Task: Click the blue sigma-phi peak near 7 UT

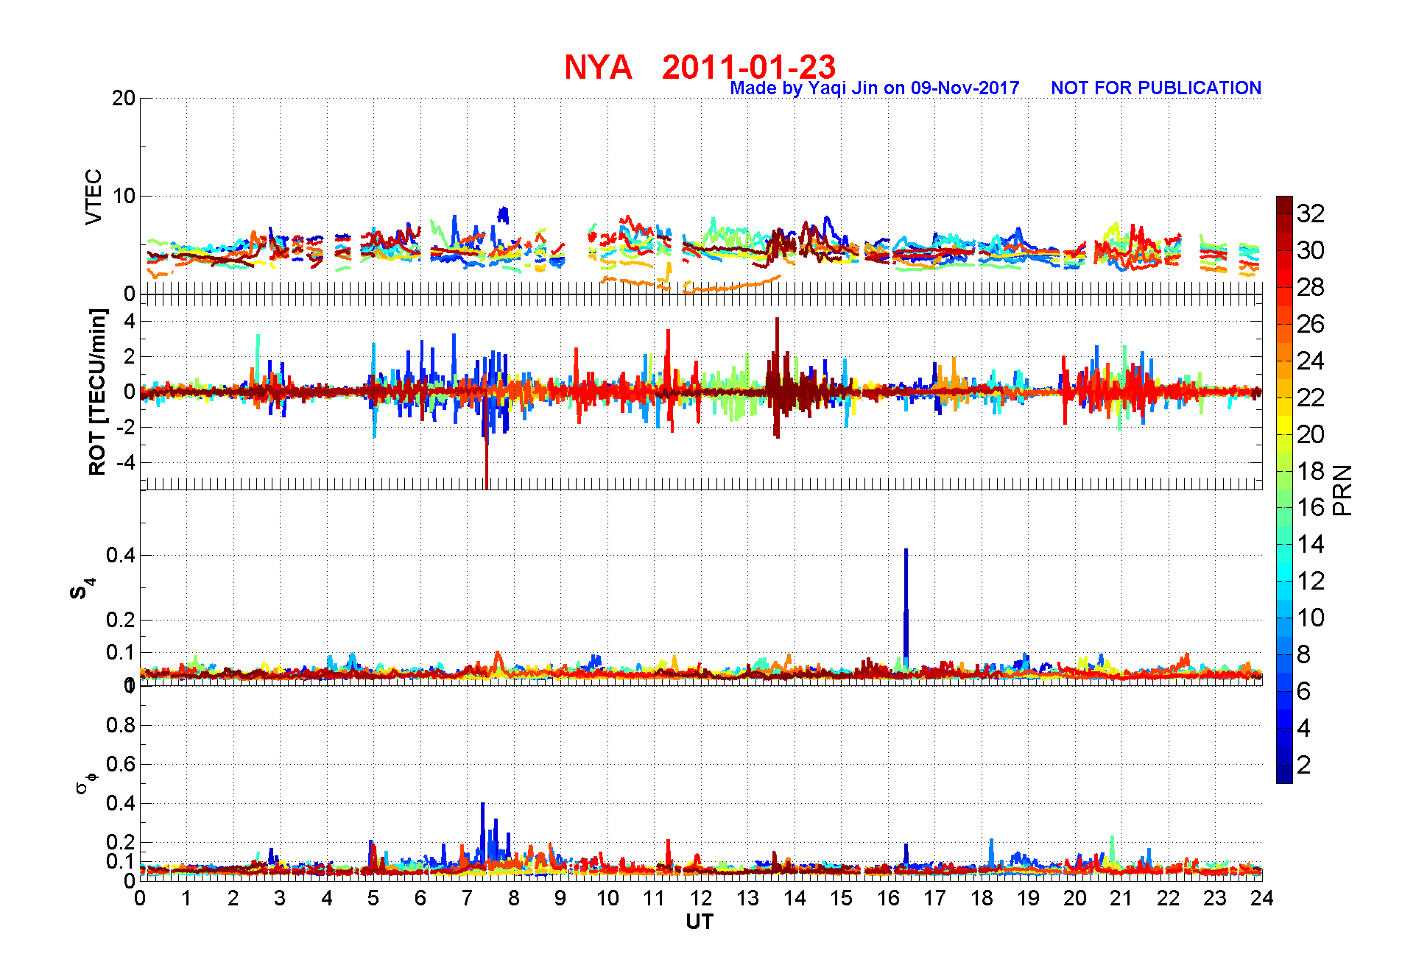Action: [x=482, y=832]
